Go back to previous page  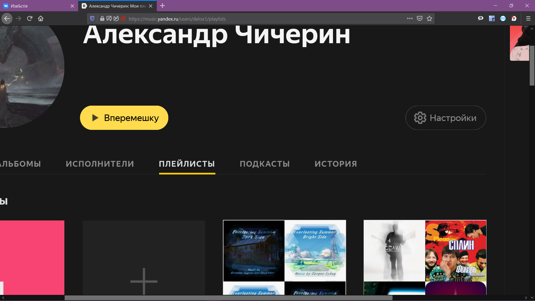(x=7, y=19)
